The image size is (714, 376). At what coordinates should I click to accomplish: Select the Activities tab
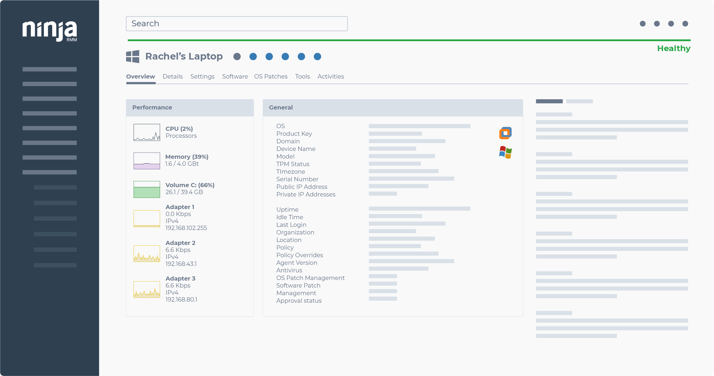[x=331, y=76]
